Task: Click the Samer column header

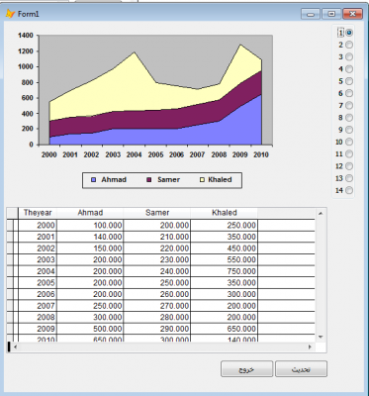Action: [157, 213]
